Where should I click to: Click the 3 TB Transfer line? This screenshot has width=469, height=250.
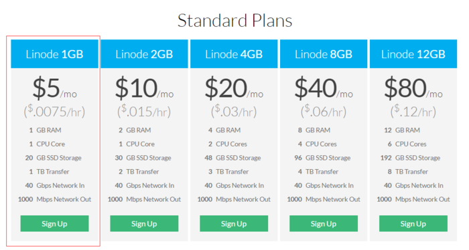coord(228,172)
